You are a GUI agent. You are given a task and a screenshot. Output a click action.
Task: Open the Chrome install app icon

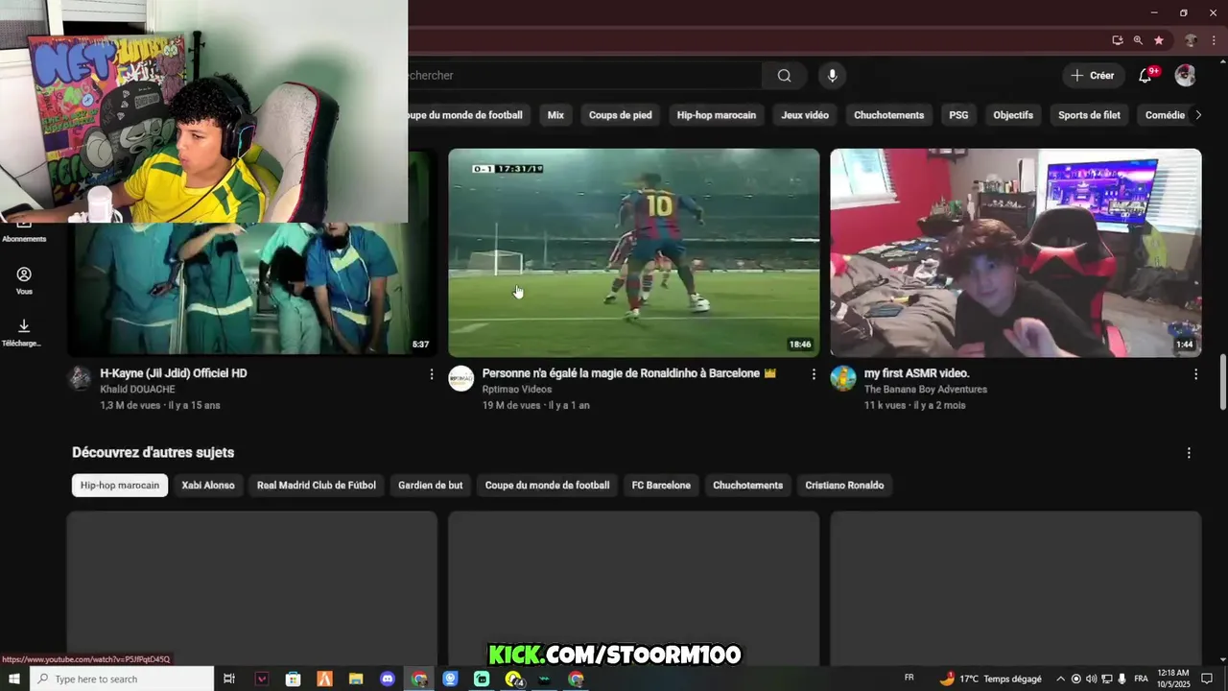pyautogui.click(x=1118, y=40)
